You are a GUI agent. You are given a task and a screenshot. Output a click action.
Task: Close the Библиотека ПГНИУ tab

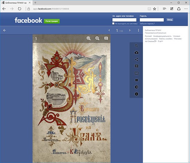[30, 2]
